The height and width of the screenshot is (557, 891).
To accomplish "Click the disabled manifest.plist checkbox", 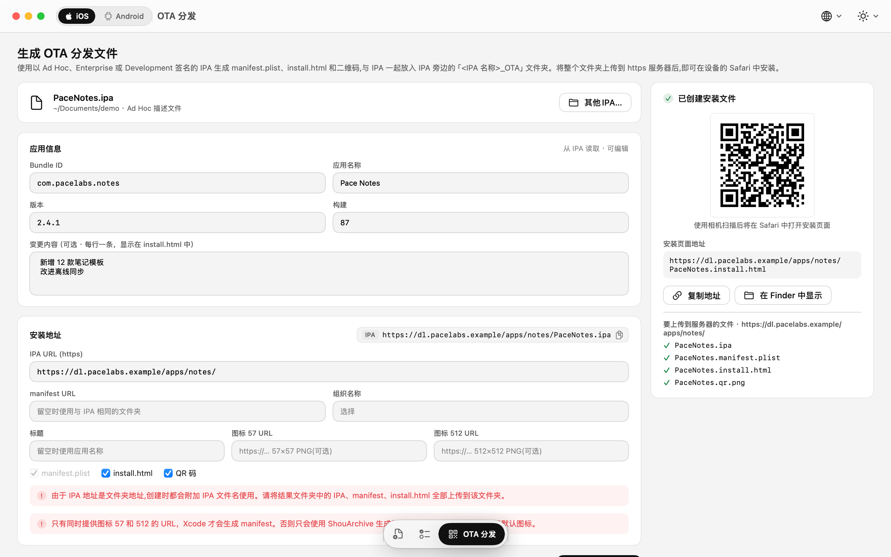I will (x=34, y=473).
